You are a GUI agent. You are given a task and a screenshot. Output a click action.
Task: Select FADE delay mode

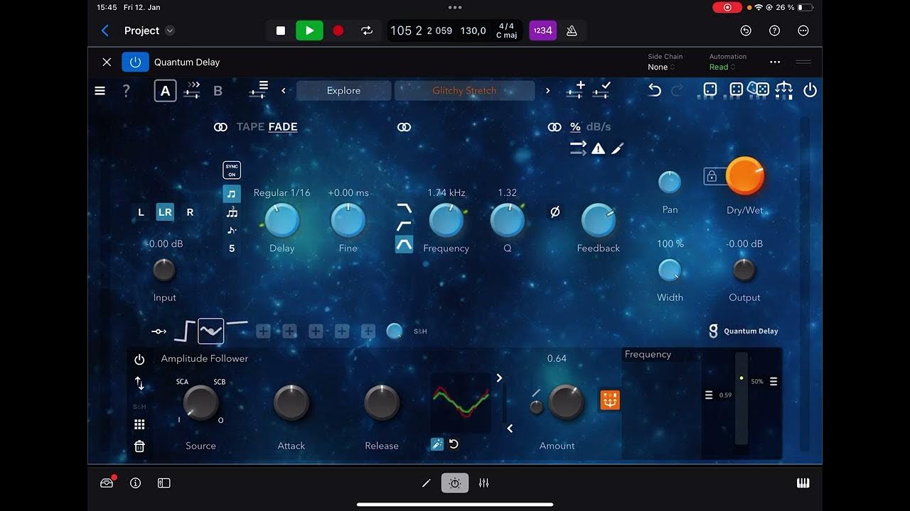click(283, 127)
